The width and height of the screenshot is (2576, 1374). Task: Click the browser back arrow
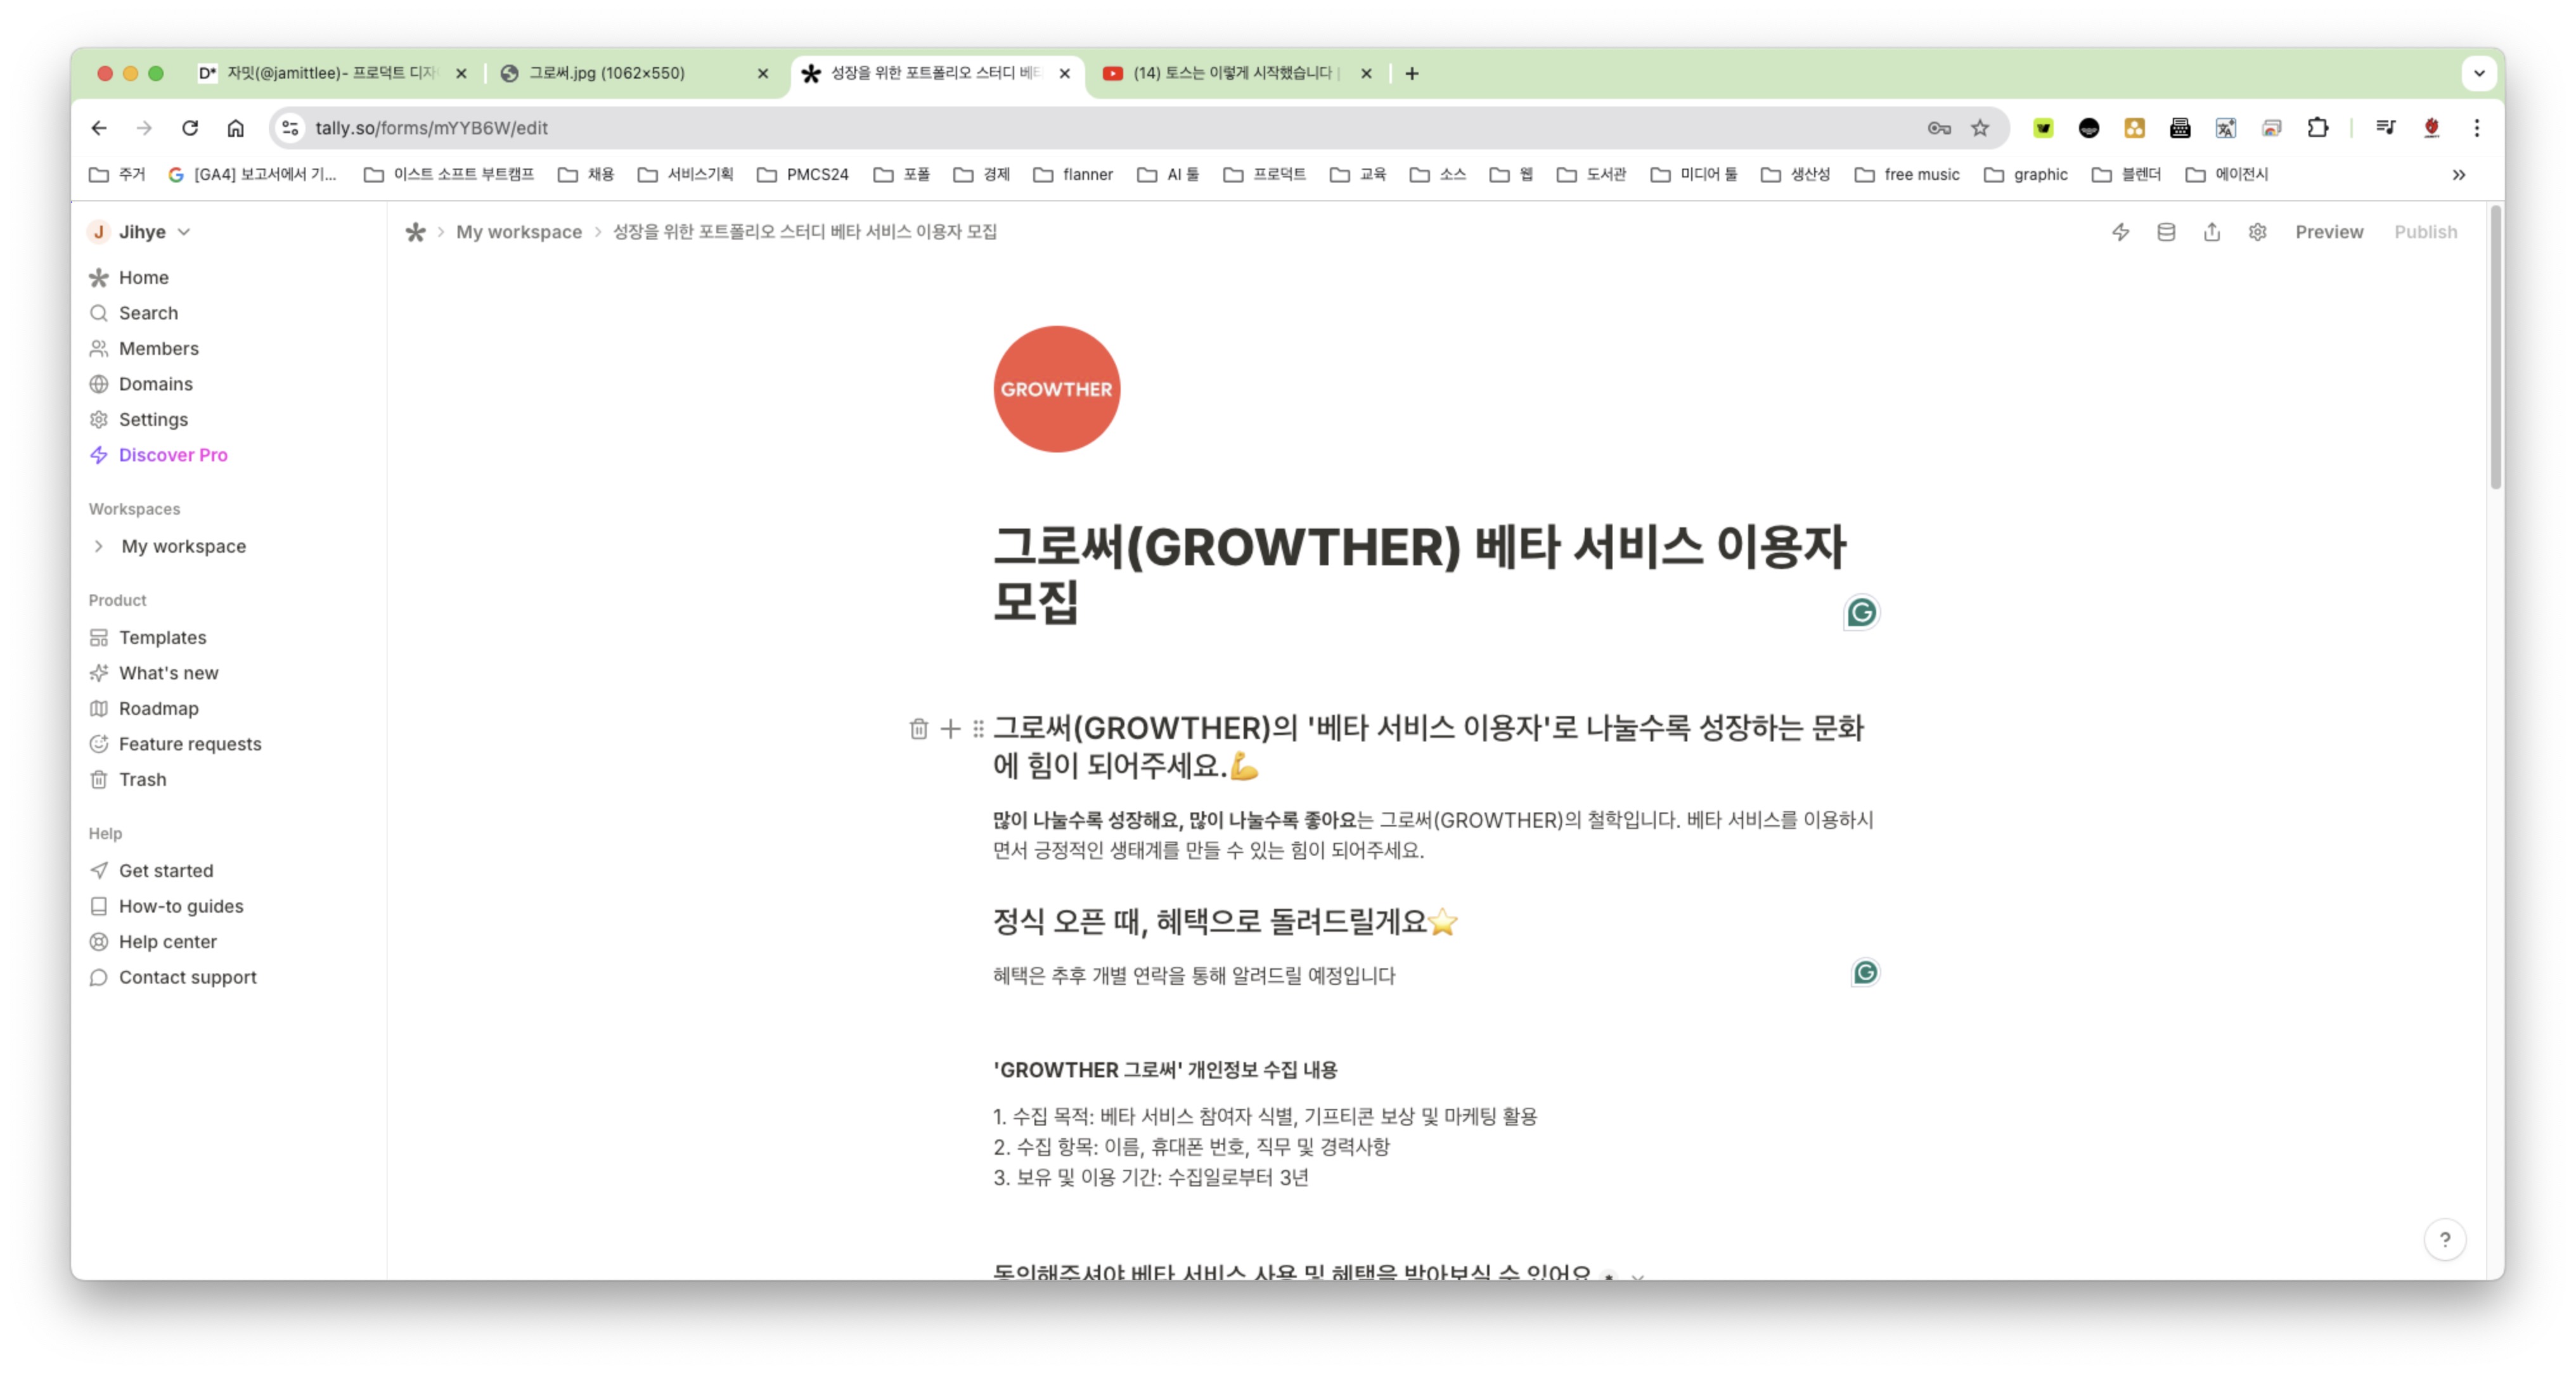click(x=98, y=128)
